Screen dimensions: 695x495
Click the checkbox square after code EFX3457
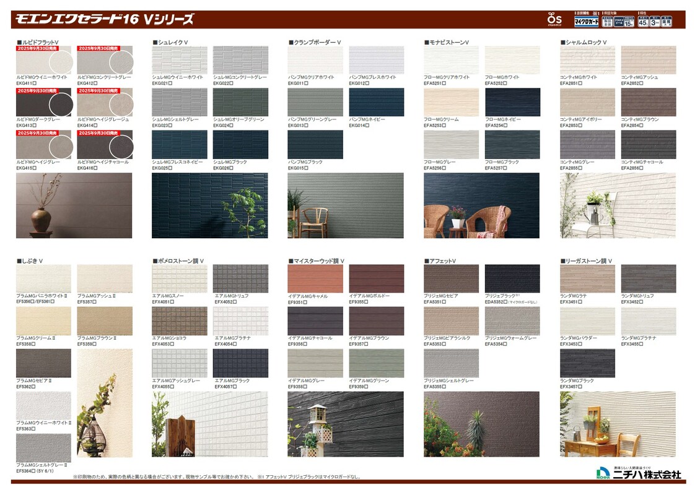(x=580, y=387)
